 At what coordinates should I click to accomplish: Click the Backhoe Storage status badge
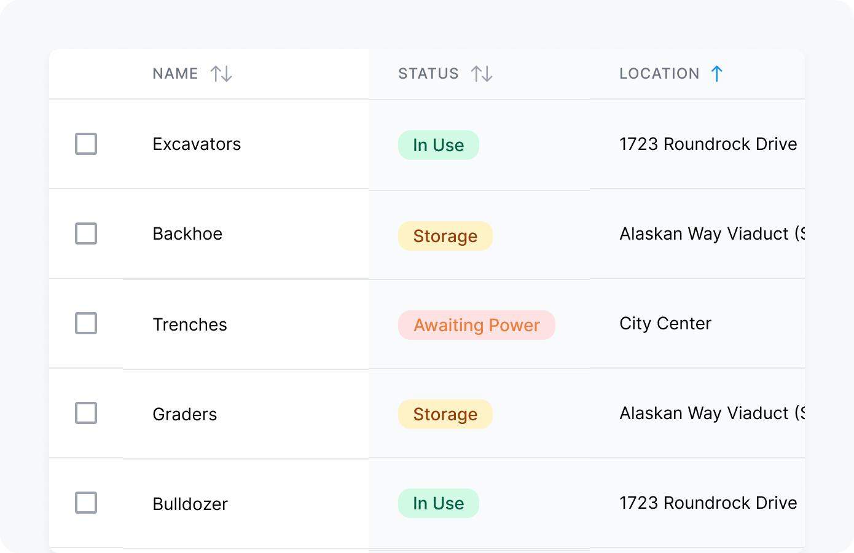[x=445, y=236]
